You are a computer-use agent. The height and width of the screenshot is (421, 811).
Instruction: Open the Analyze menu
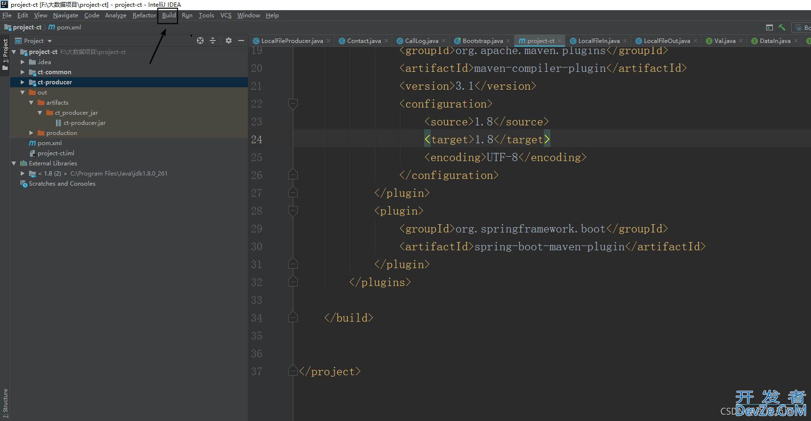point(116,15)
